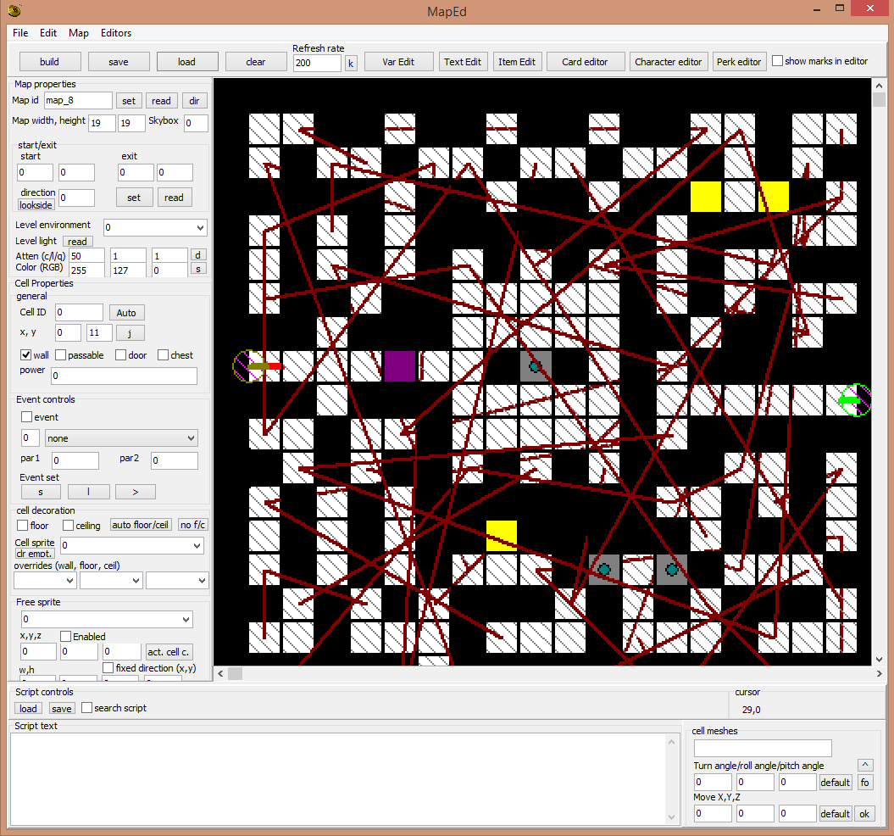
Task: Toggle the floor decoration checkbox
Action: (23, 525)
